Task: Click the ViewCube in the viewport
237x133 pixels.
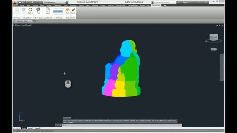Action: [x=214, y=37]
